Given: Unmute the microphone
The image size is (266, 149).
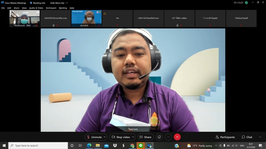Looking at the screenshot, I should point(94,137).
